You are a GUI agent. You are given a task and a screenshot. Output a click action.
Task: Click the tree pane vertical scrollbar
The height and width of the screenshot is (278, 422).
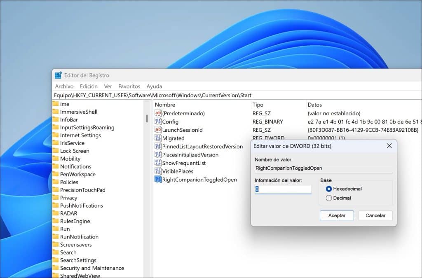(147, 119)
